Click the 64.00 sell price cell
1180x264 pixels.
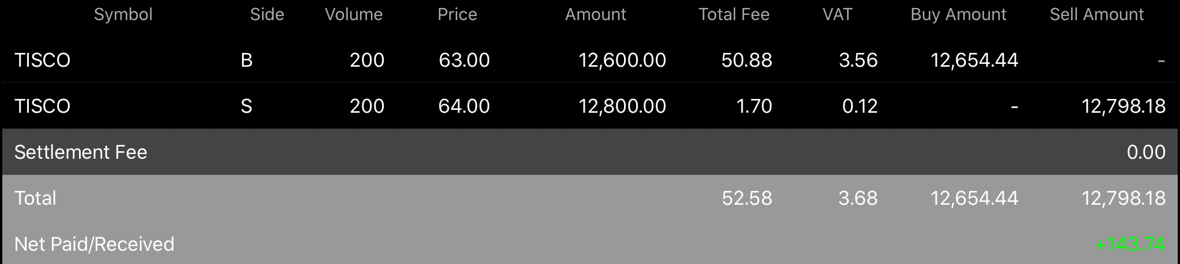464,106
